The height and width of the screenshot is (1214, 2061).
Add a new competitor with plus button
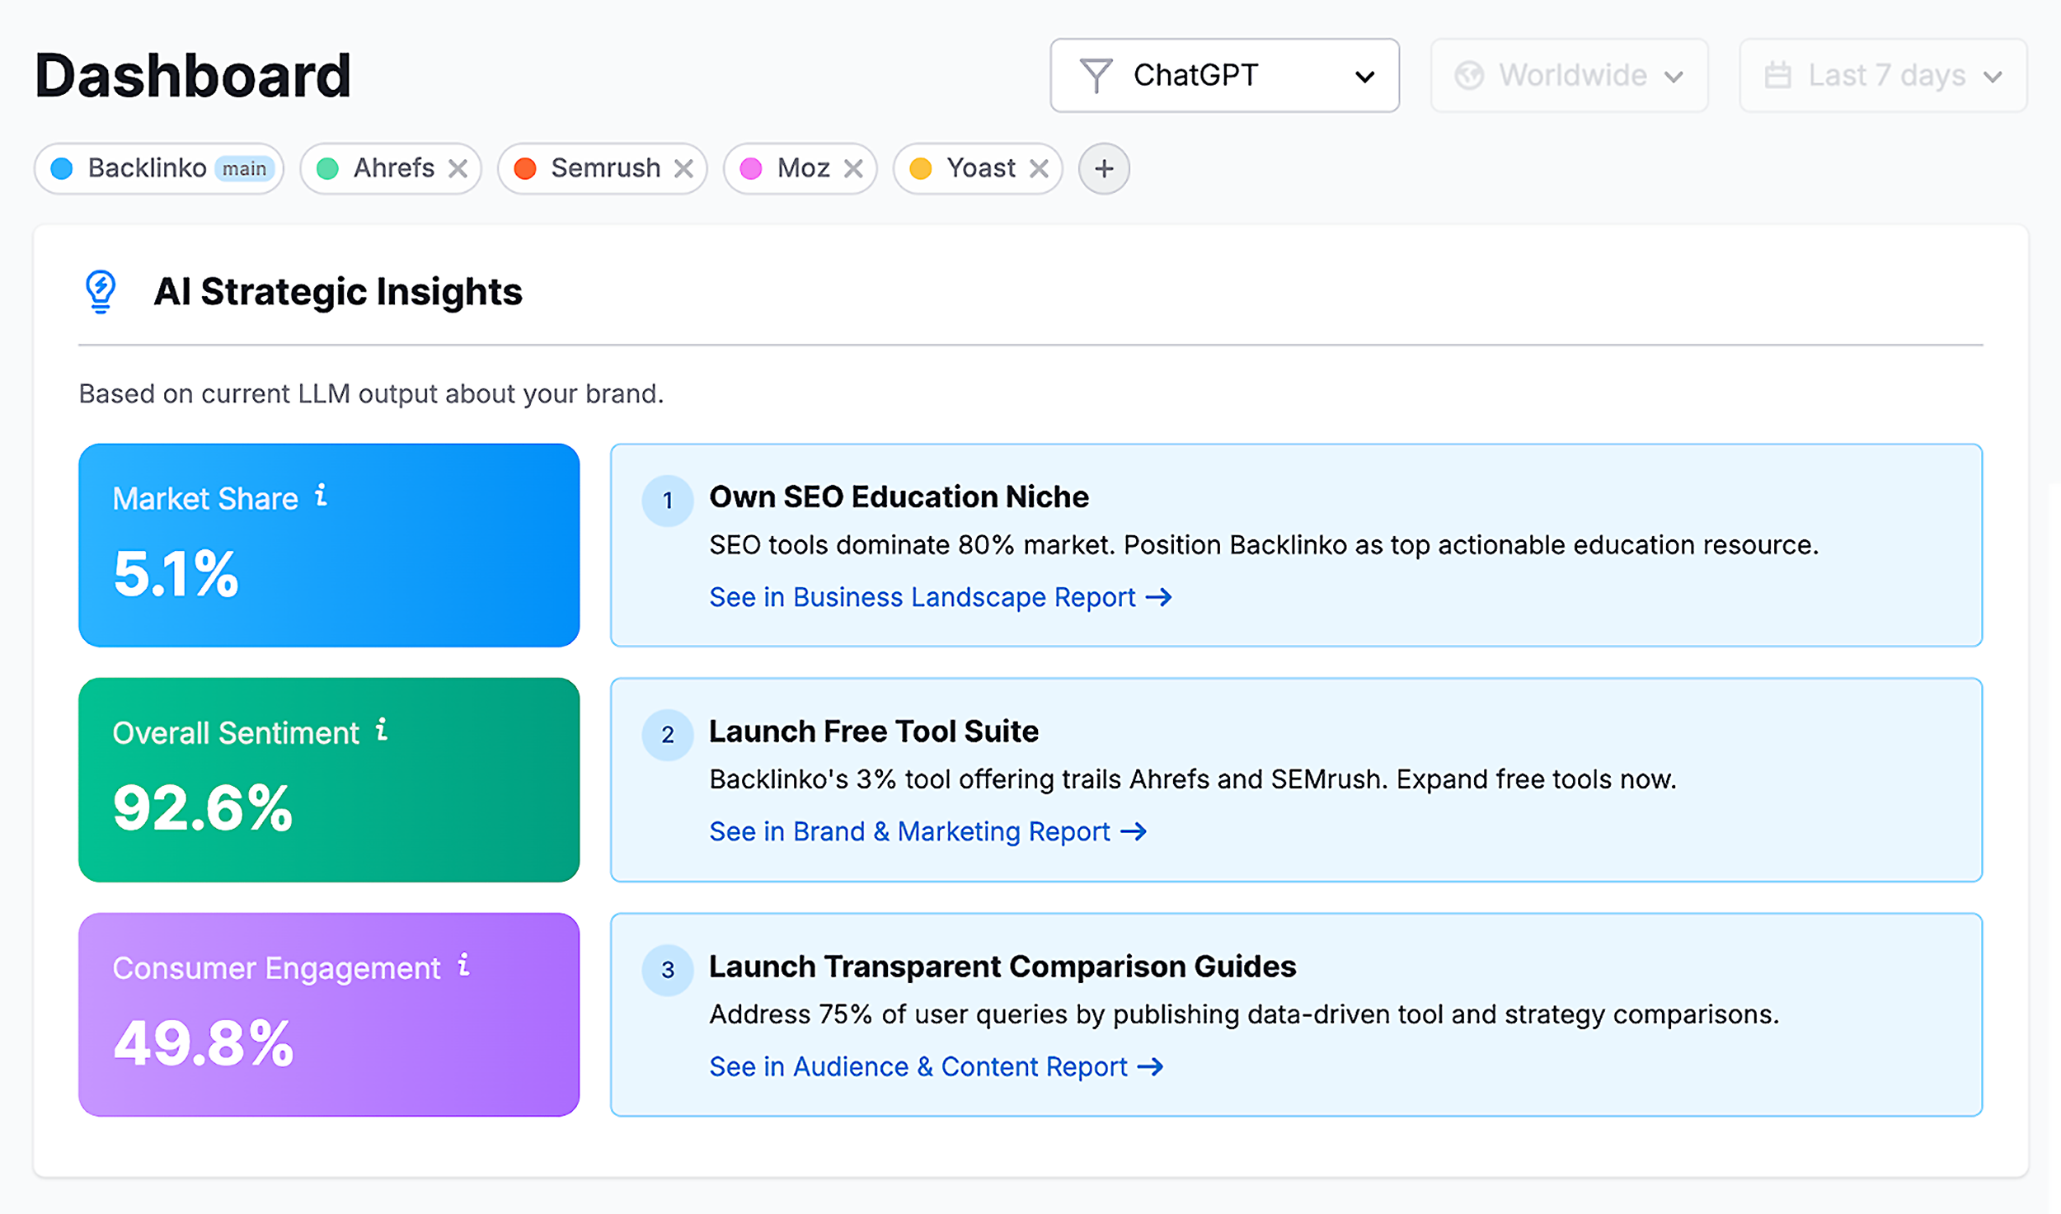point(1104,168)
